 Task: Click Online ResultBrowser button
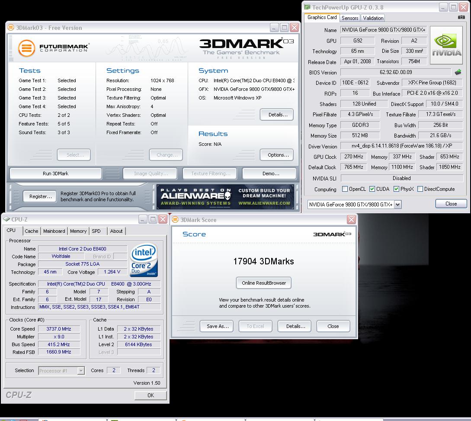tap(264, 283)
